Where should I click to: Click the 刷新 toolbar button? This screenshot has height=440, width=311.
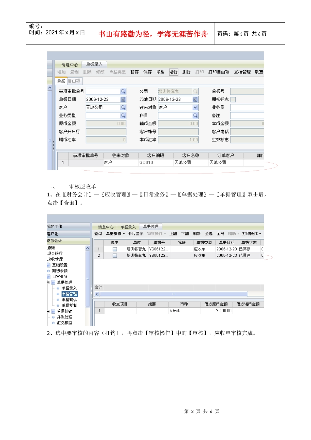click(x=197, y=234)
